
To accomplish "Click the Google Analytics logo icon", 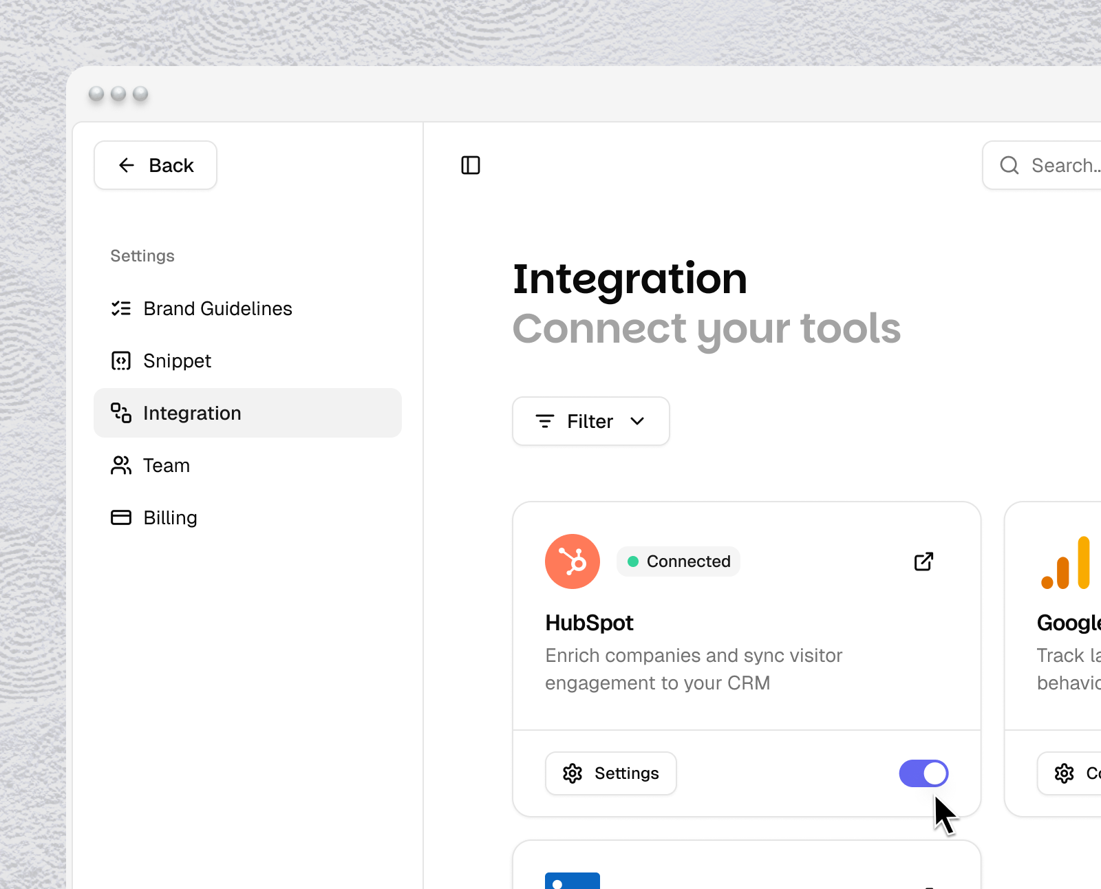I will [1065, 563].
